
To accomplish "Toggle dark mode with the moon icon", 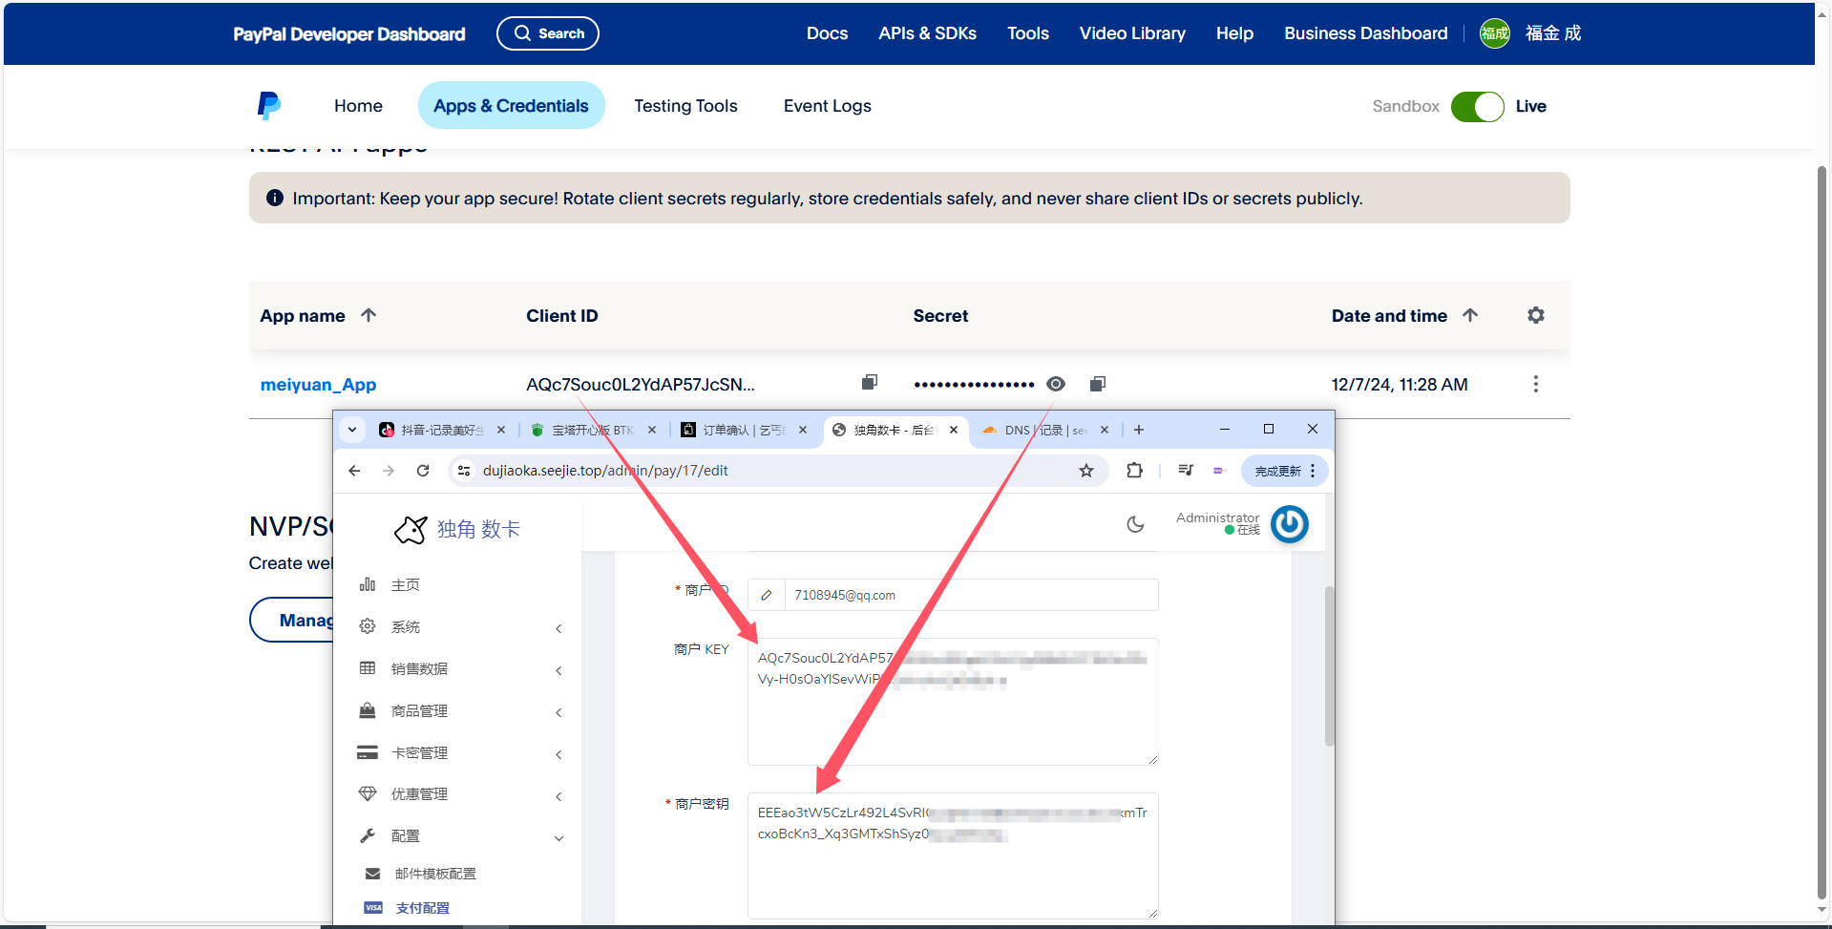I will 1134,524.
